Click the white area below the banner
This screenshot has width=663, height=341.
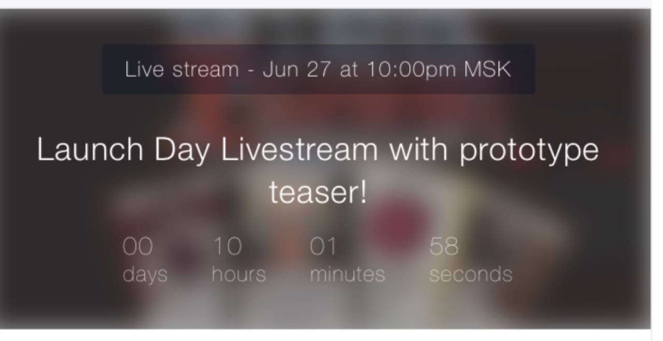click(325, 335)
